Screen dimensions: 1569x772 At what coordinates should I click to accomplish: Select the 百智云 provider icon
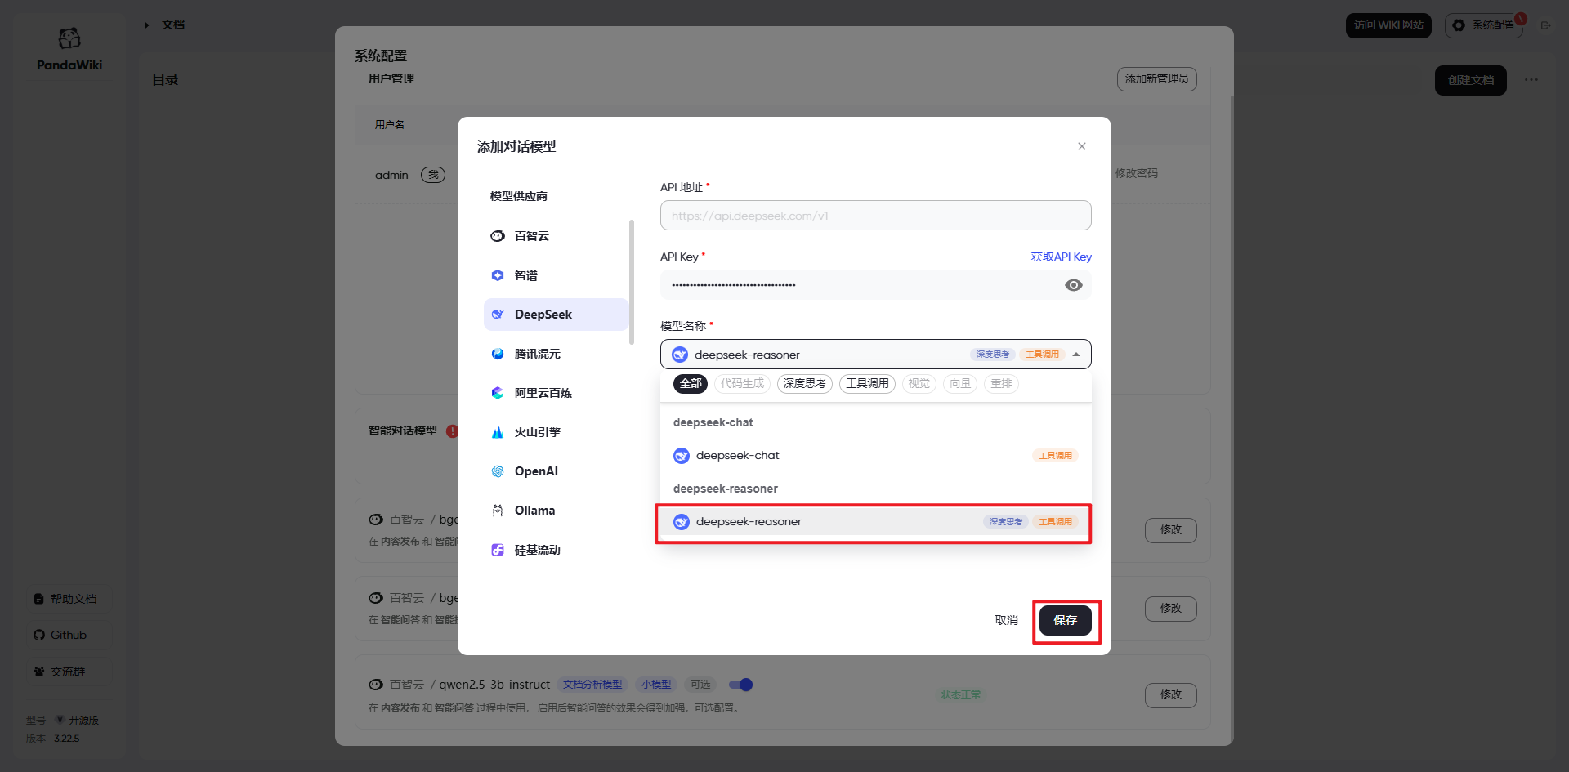point(498,236)
